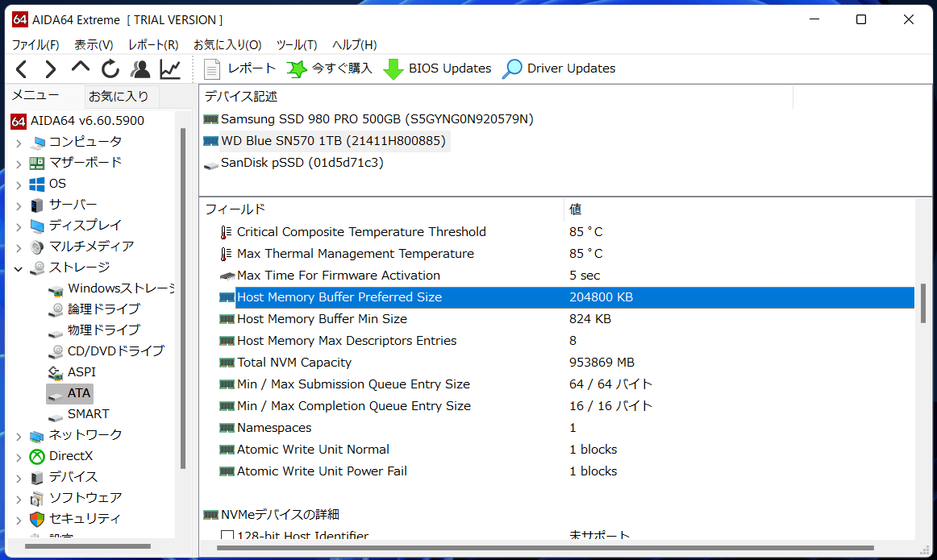
Task: Collapse the ストレージ tree node
Action: click(x=19, y=268)
